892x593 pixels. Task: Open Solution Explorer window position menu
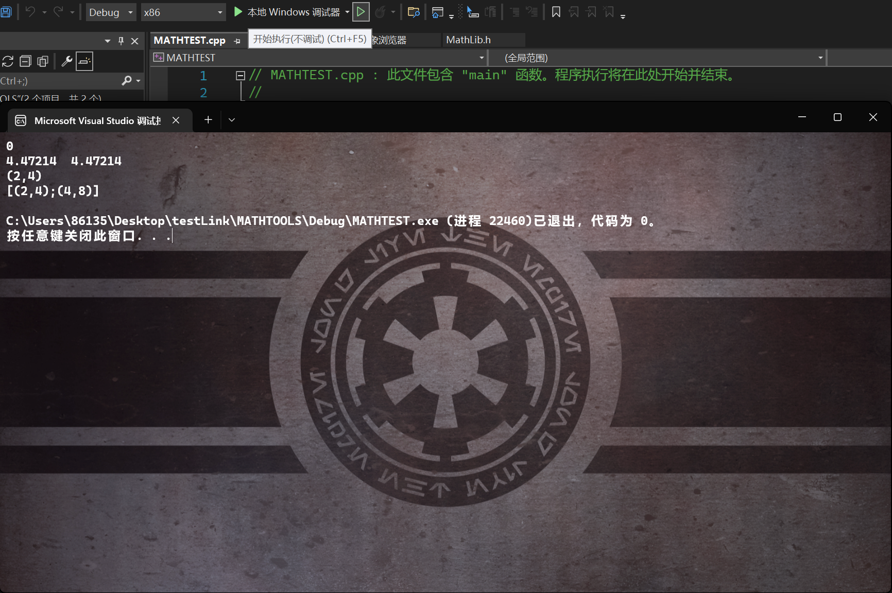click(x=108, y=41)
